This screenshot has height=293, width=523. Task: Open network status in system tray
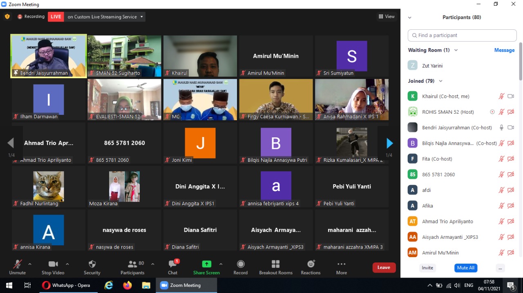[x=448, y=285]
